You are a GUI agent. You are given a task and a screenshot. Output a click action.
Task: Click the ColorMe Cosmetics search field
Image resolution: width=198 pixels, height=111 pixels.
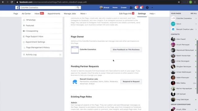click(48, 7)
